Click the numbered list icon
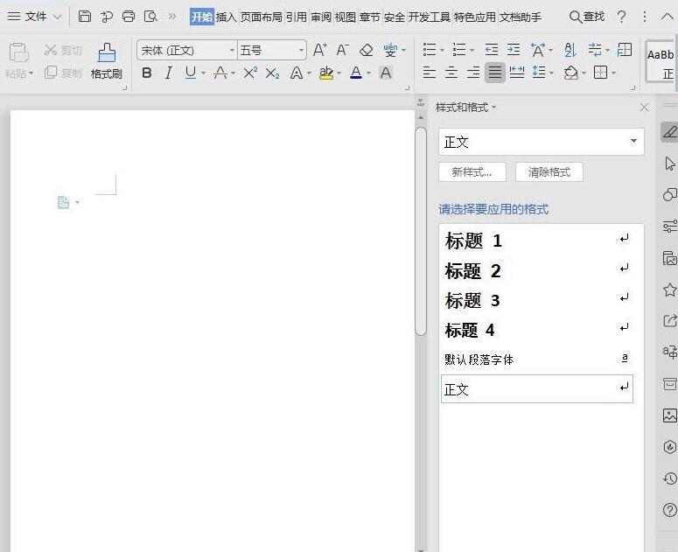The height and width of the screenshot is (552, 678). pos(459,50)
